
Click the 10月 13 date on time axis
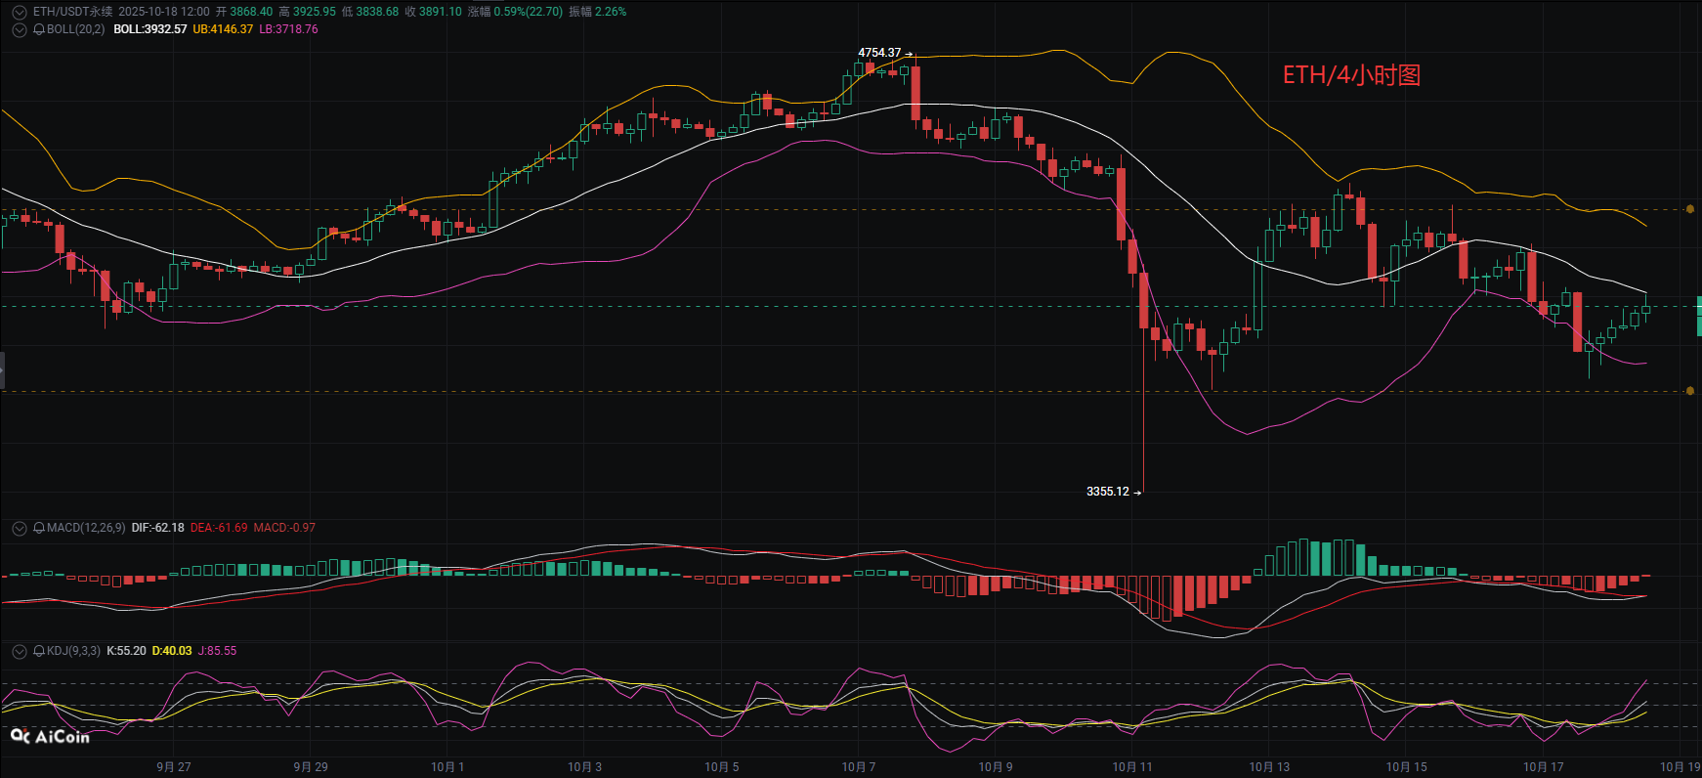click(1269, 767)
